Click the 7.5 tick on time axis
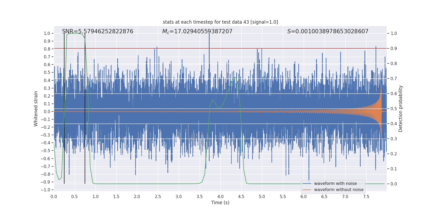 tap(366, 196)
